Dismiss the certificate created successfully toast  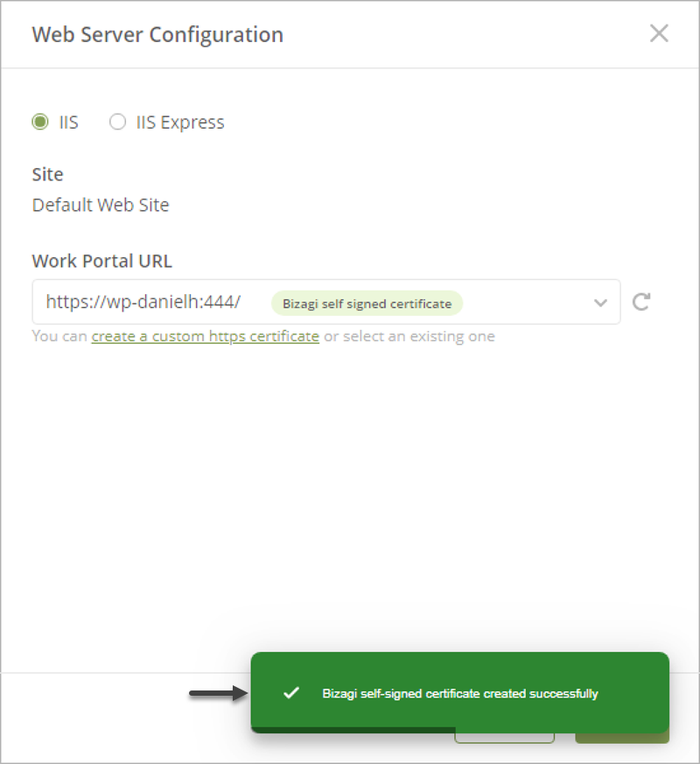click(x=459, y=693)
